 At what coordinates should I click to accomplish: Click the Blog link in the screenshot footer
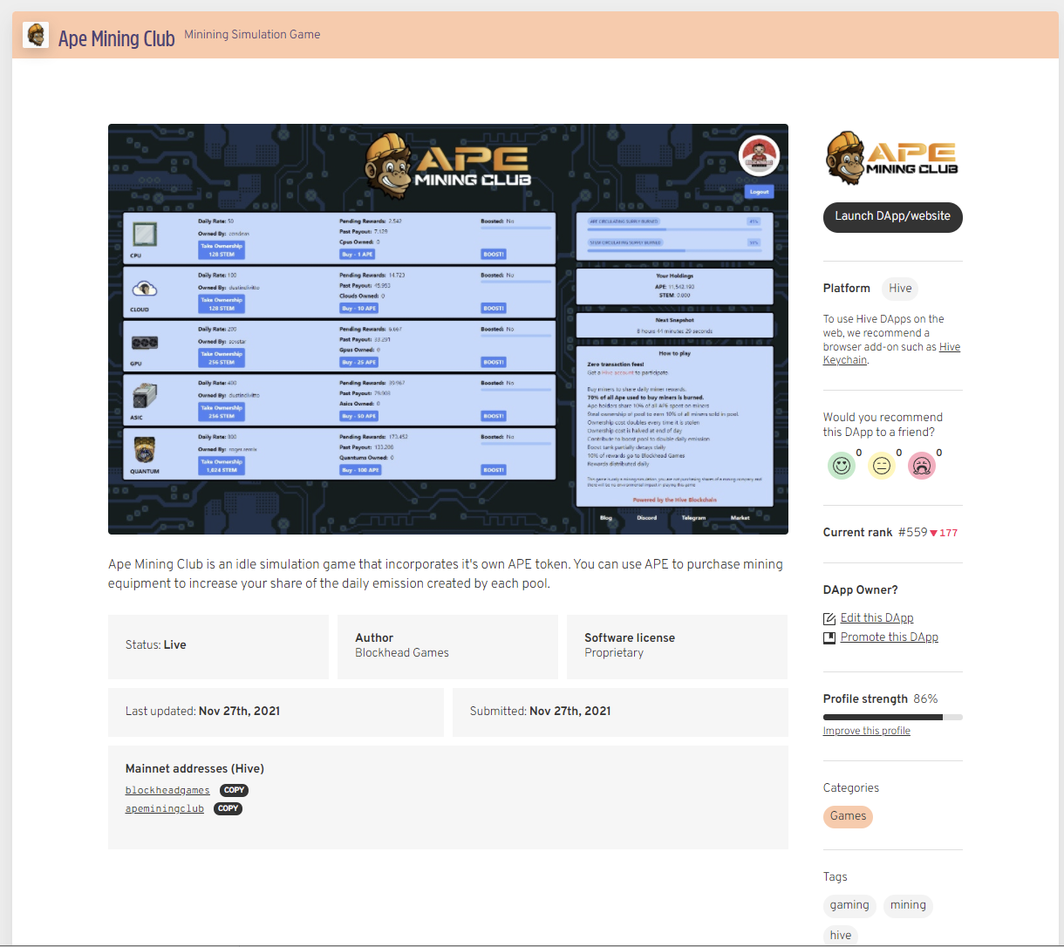tap(606, 518)
